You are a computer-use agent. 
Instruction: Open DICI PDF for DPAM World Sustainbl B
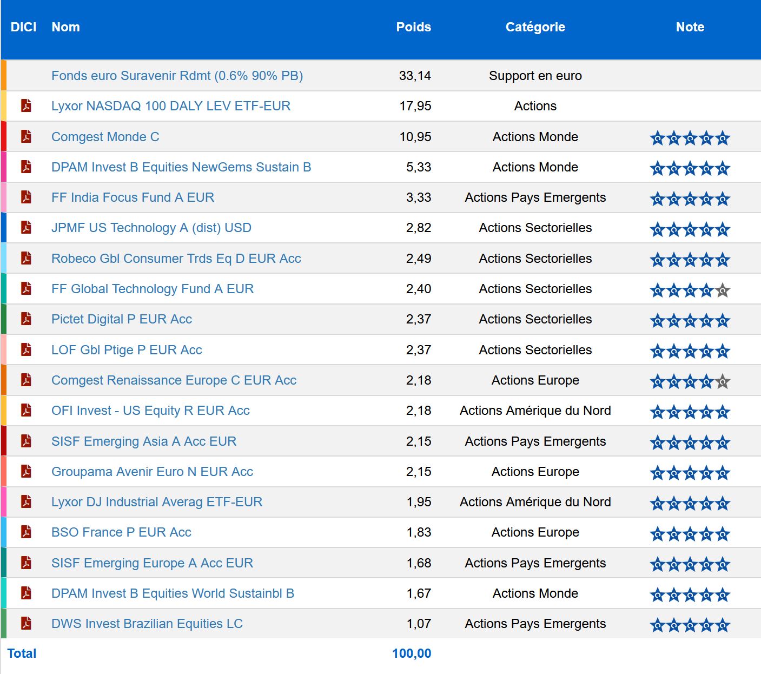[26, 593]
